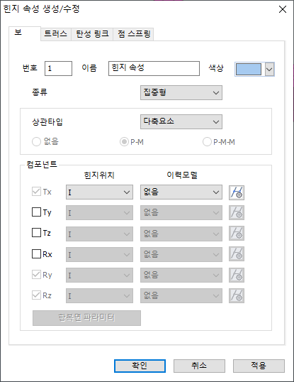294x382 pixels.
Task: Click the 적용 button
Action: point(259,366)
